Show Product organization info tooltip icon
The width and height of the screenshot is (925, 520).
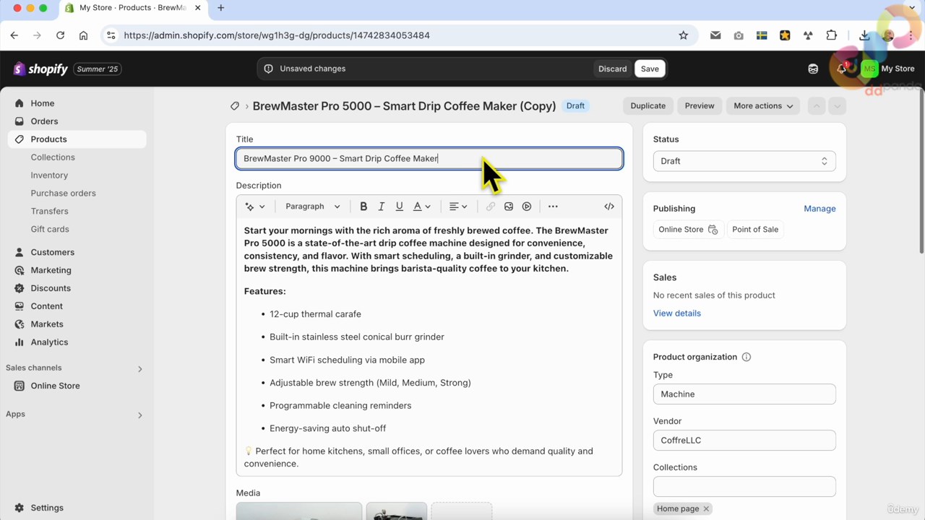[747, 357]
